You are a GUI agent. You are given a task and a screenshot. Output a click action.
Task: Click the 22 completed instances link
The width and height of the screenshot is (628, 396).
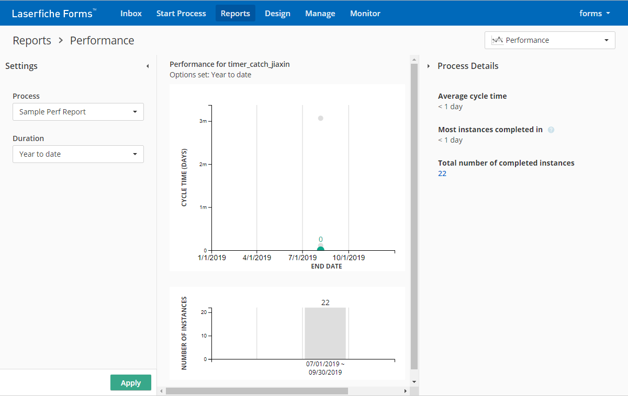(x=442, y=173)
